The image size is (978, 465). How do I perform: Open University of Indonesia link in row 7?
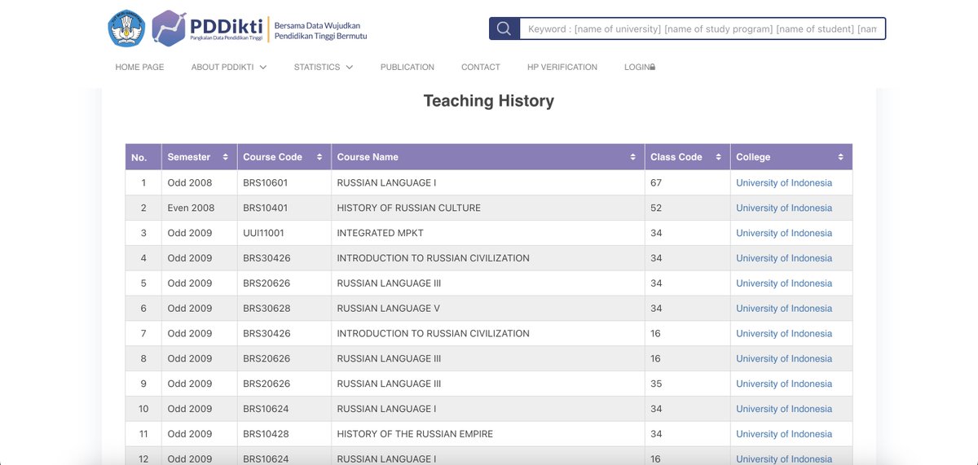[784, 333]
